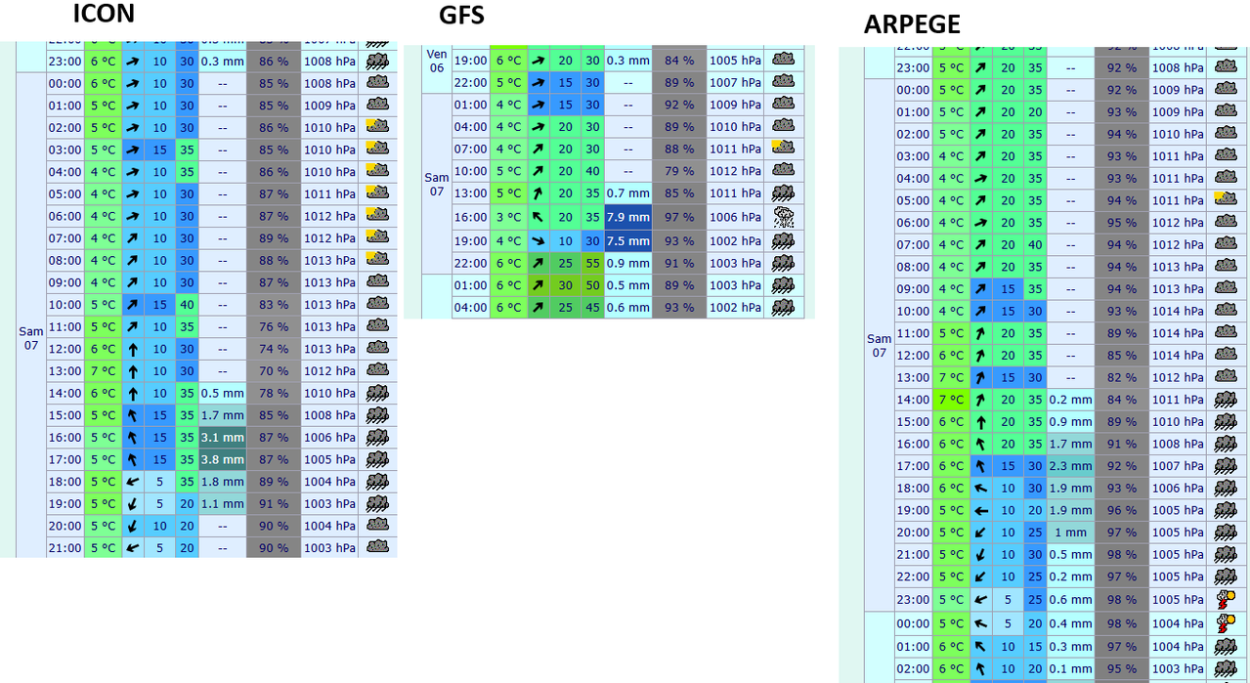The height and width of the screenshot is (683, 1250).
Task: Click the 70 % humidity cell in ICON
Action: pyautogui.click(x=274, y=370)
